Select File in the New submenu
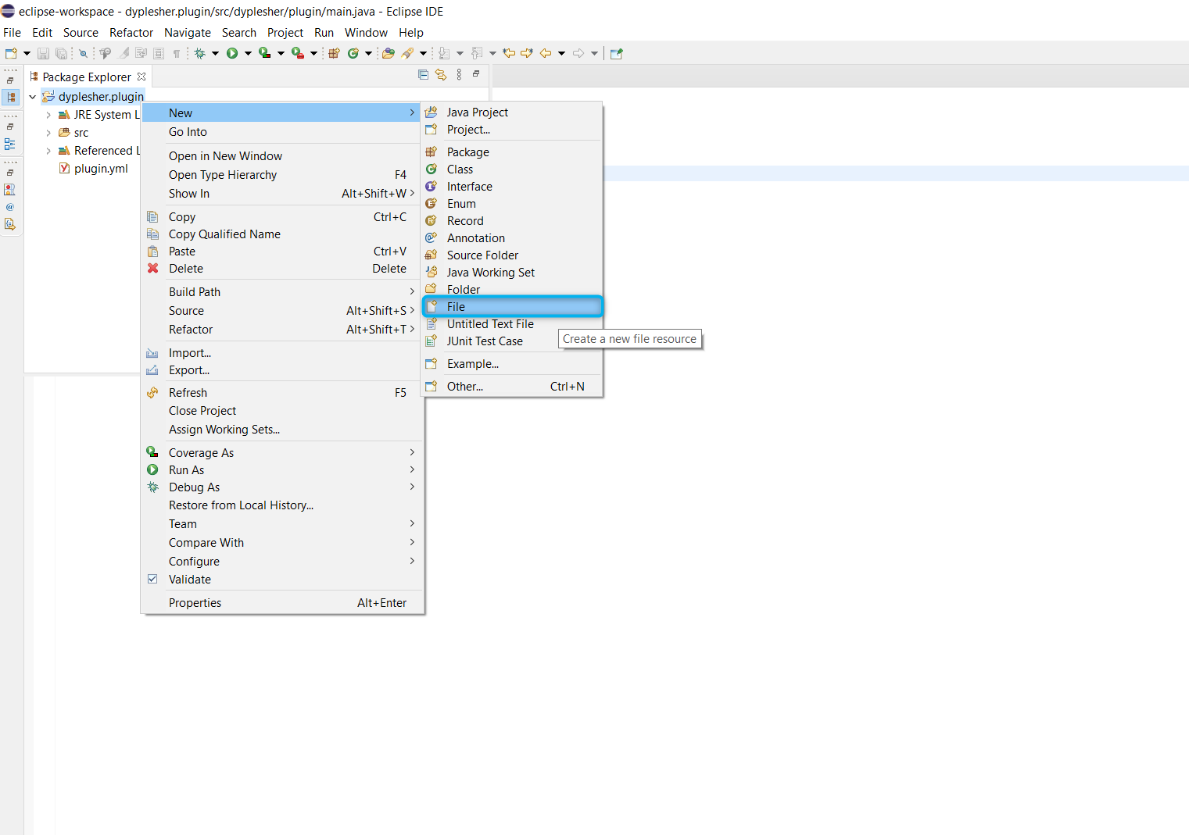 coord(513,307)
